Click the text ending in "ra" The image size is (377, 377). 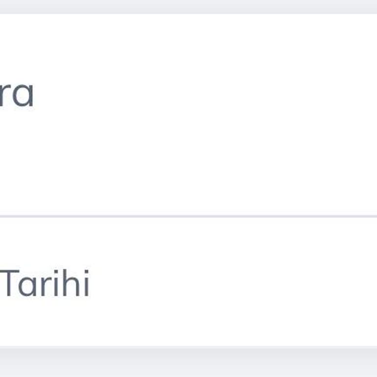click(17, 95)
